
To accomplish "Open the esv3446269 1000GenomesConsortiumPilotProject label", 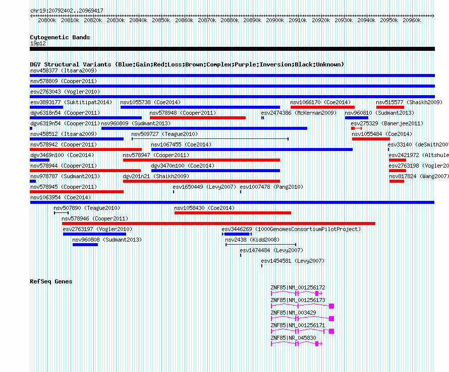I will (291, 229).
